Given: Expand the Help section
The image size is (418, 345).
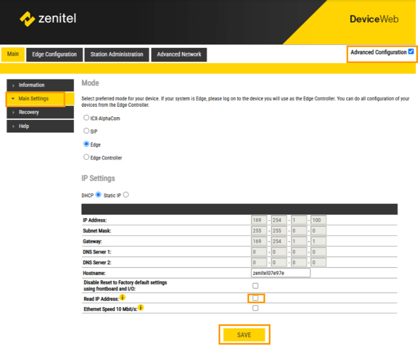Looking at the screenshot, I should 40,126.
